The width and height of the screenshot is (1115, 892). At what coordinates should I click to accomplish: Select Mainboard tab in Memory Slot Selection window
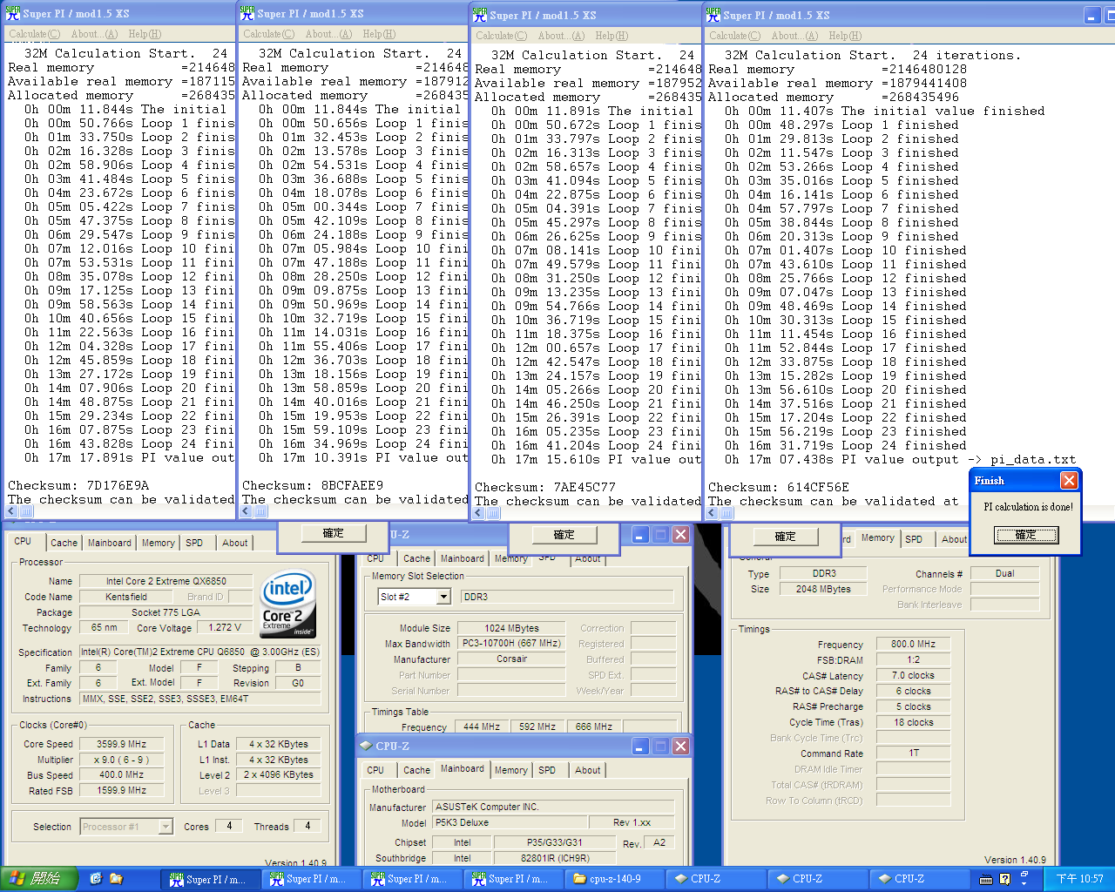(x=462, y=558)
